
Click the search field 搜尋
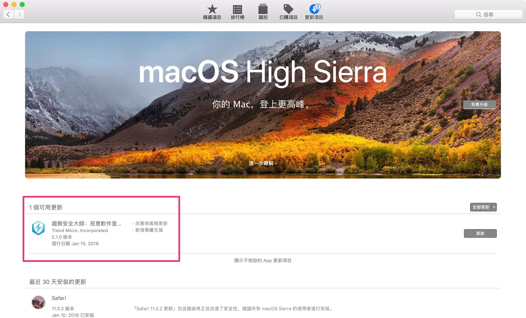[489, 14]
